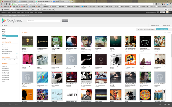Image resolution: width=172 pixels, height=107 pixels.
Task: Open the Chrome wrench menu
Action: (x=170, y=4)
